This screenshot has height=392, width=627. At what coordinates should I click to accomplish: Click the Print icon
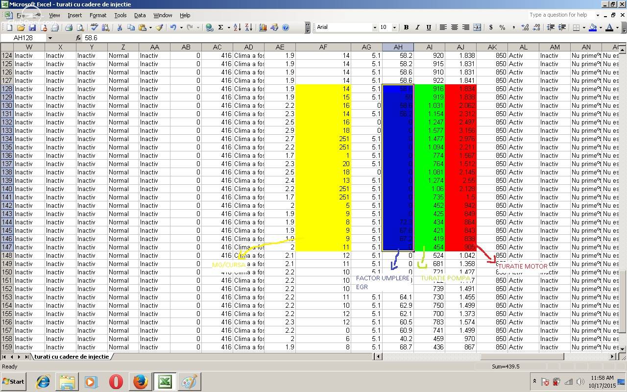(x=69, y=27)
